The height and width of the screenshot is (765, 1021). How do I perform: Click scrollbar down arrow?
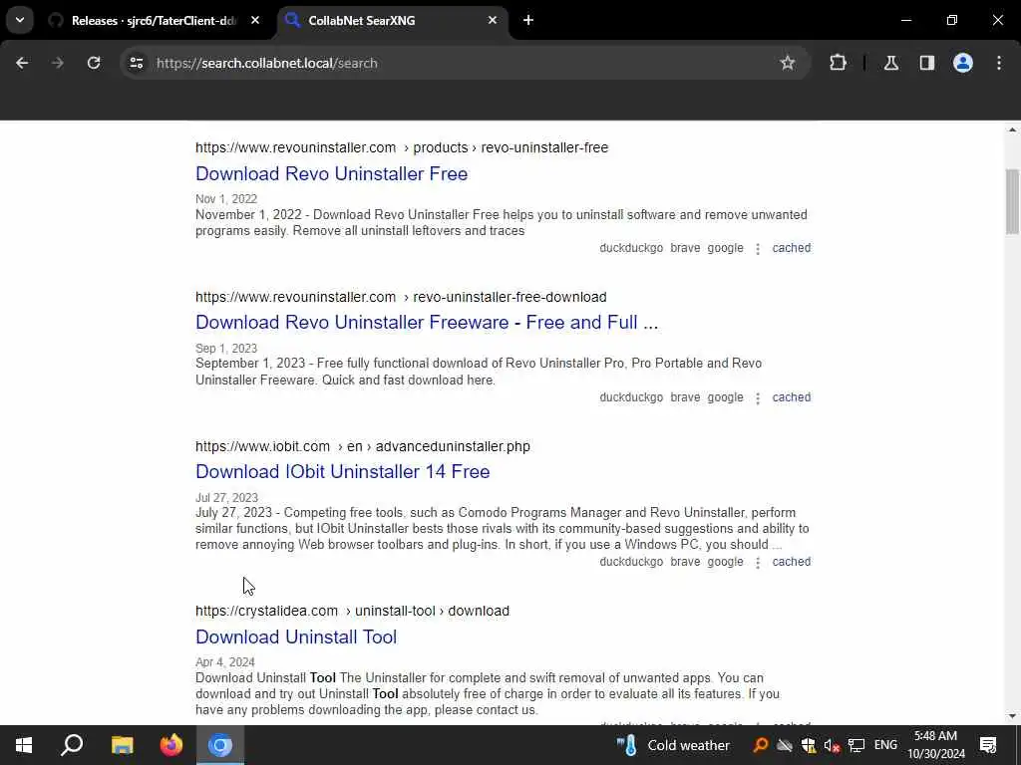(1012, 716)
